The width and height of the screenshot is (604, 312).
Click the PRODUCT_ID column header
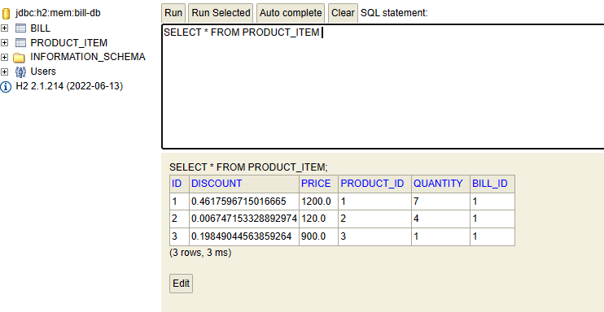click(x=372, y=184)
